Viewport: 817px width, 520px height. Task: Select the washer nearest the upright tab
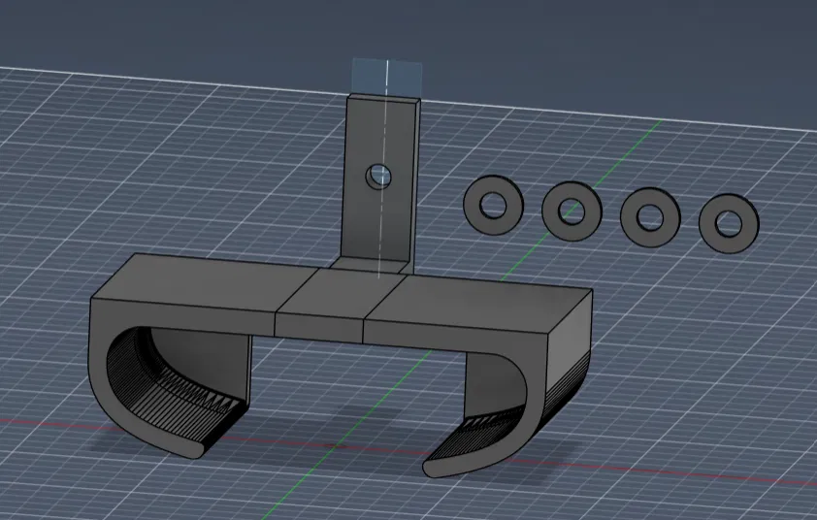[493, 205]
